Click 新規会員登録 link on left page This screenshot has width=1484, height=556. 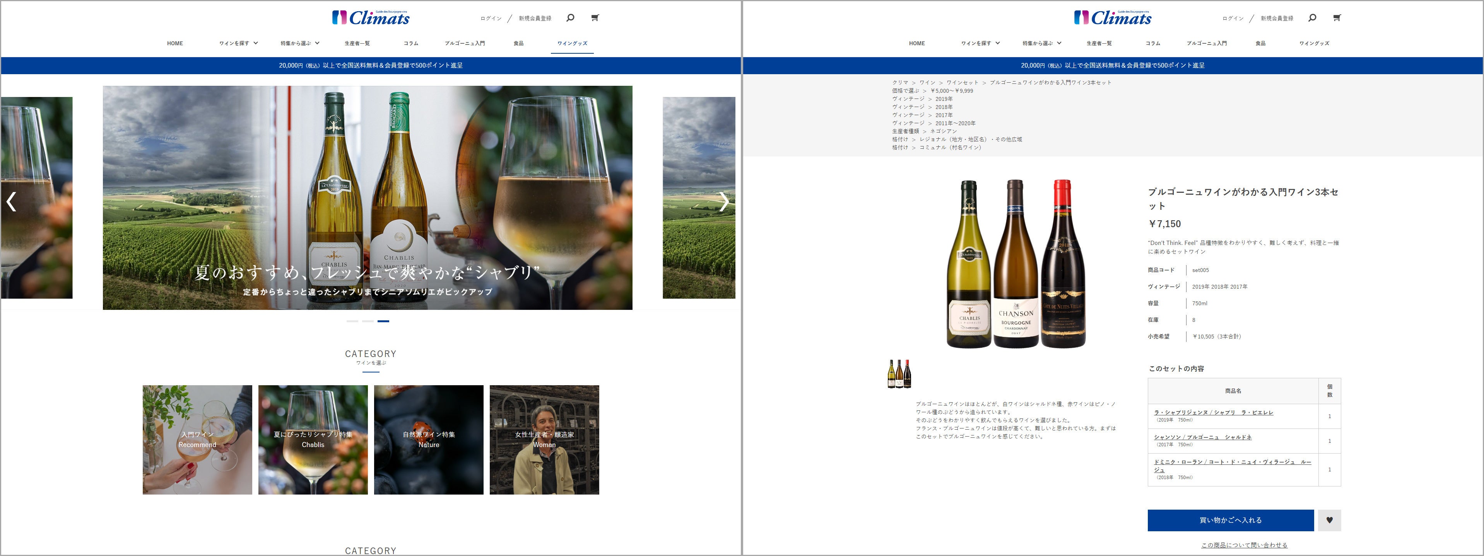[x=535, y=19]
